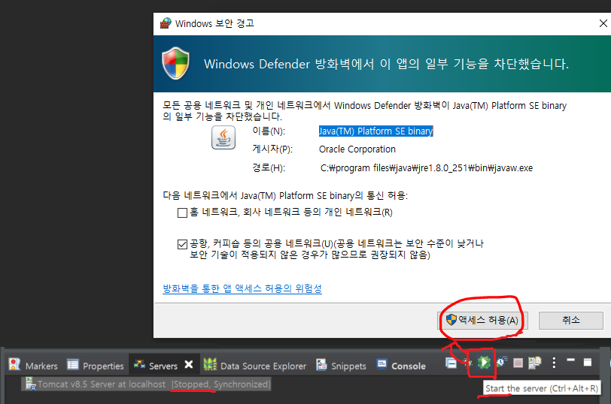This screenshot has height=404, width=611.
Task: Switch to the Markers tab
Action: [33, 365]
